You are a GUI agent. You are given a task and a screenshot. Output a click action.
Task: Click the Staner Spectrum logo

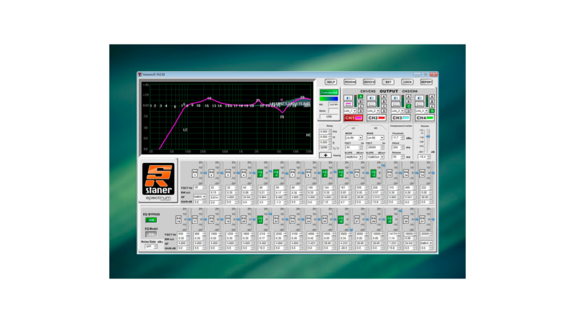pos(157,181)
